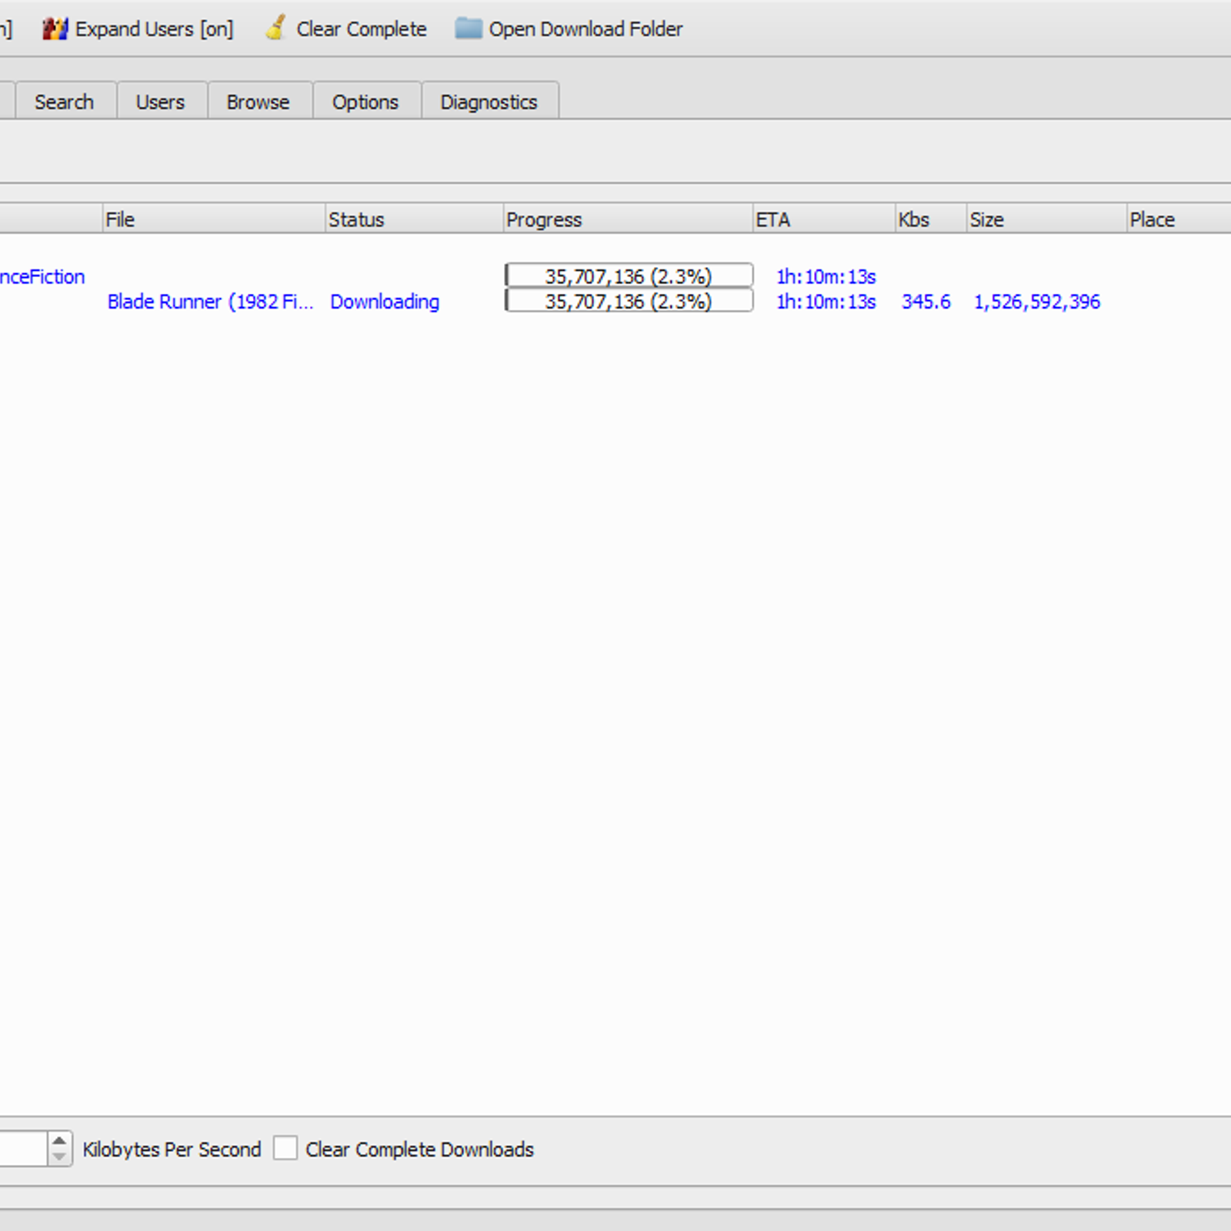The height and width of the screenshot is (1231, 1231).
Task: Select the user row ending in nceFiction
Action: [x=42, y=277]
